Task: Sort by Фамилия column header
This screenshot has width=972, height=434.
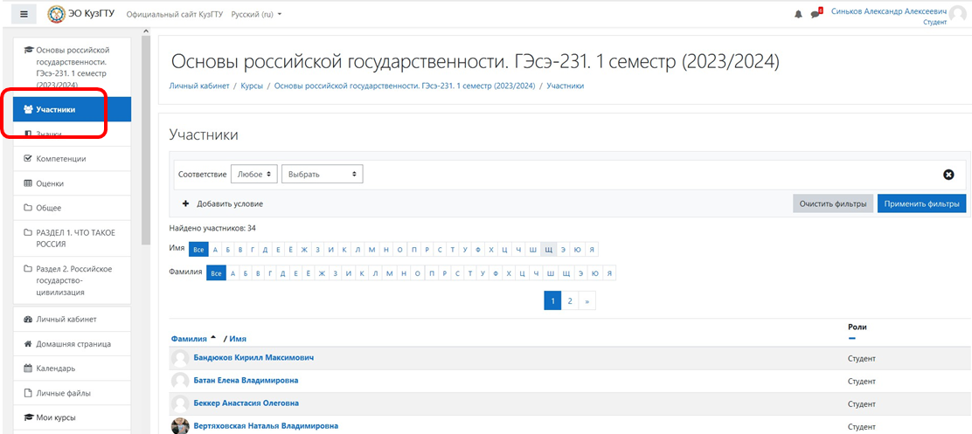Action: coord(189,339)
